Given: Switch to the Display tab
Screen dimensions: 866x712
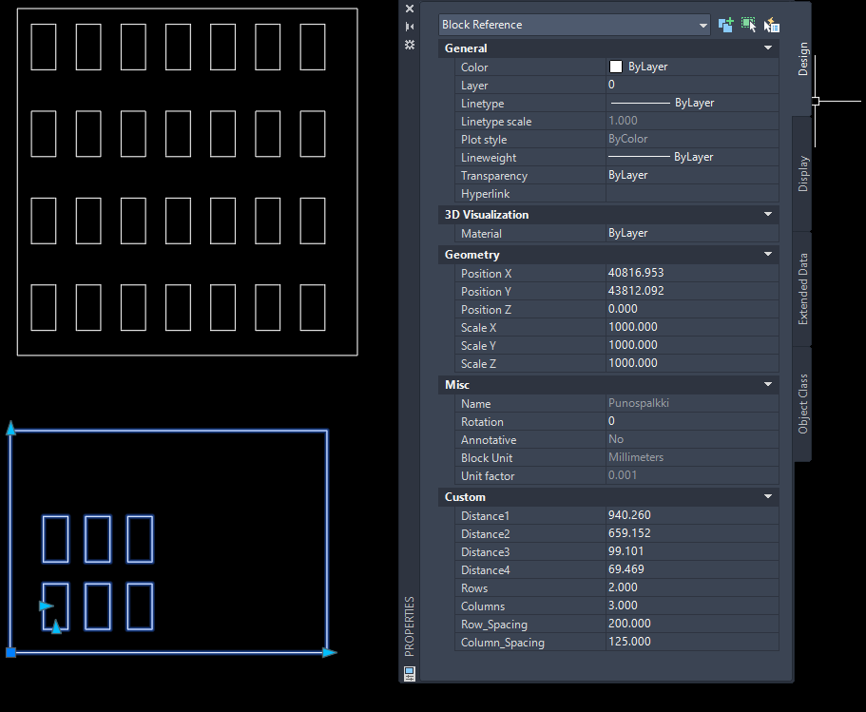Looking at the screenshot, I should pyautogui.click(x=802, y=174).
